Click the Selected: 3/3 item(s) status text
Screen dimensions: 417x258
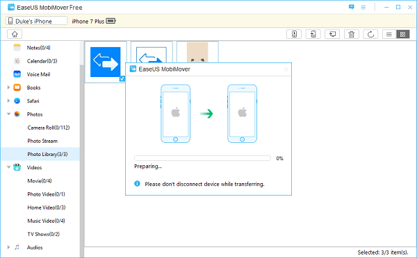tap(383, 252)
